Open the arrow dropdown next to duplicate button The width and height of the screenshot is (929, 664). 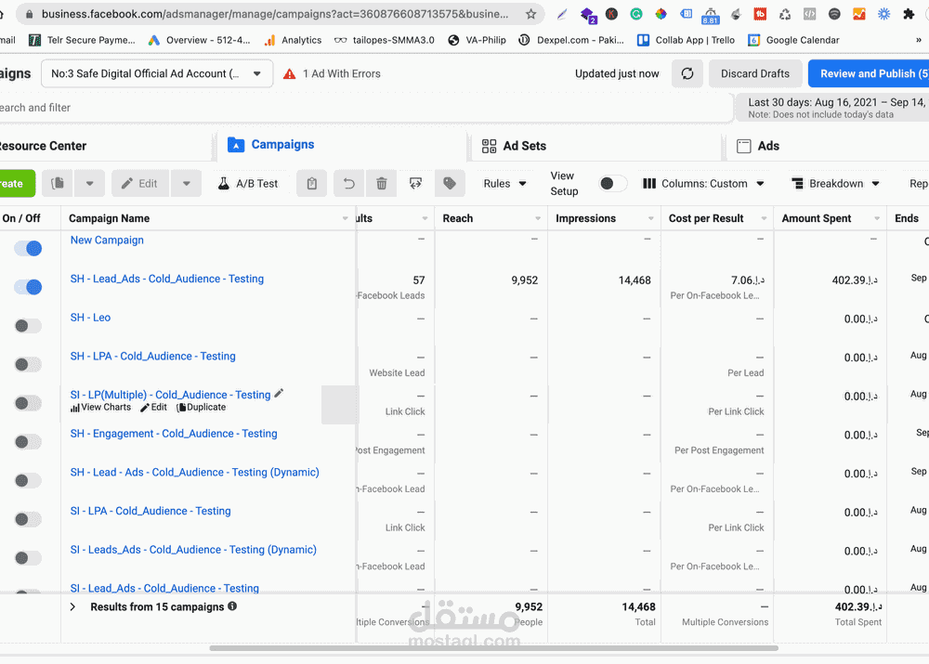(89, 184)
